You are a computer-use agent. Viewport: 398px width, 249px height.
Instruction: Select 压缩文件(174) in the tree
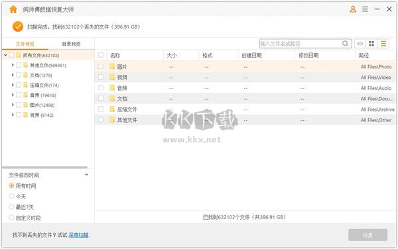(x=44, y=85)
